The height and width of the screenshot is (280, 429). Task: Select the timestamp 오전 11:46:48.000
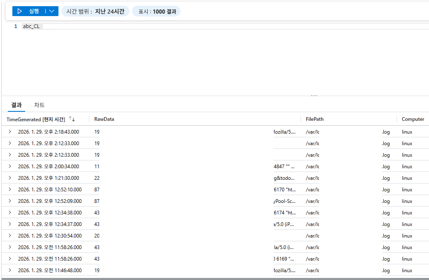coord(50,270)
